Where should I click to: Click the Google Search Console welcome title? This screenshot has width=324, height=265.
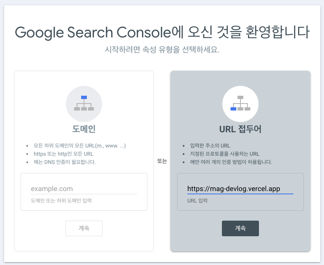click(162, 32)
